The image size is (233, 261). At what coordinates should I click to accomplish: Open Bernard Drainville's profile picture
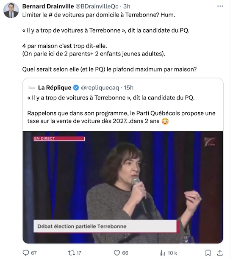(x=11, y=10)
